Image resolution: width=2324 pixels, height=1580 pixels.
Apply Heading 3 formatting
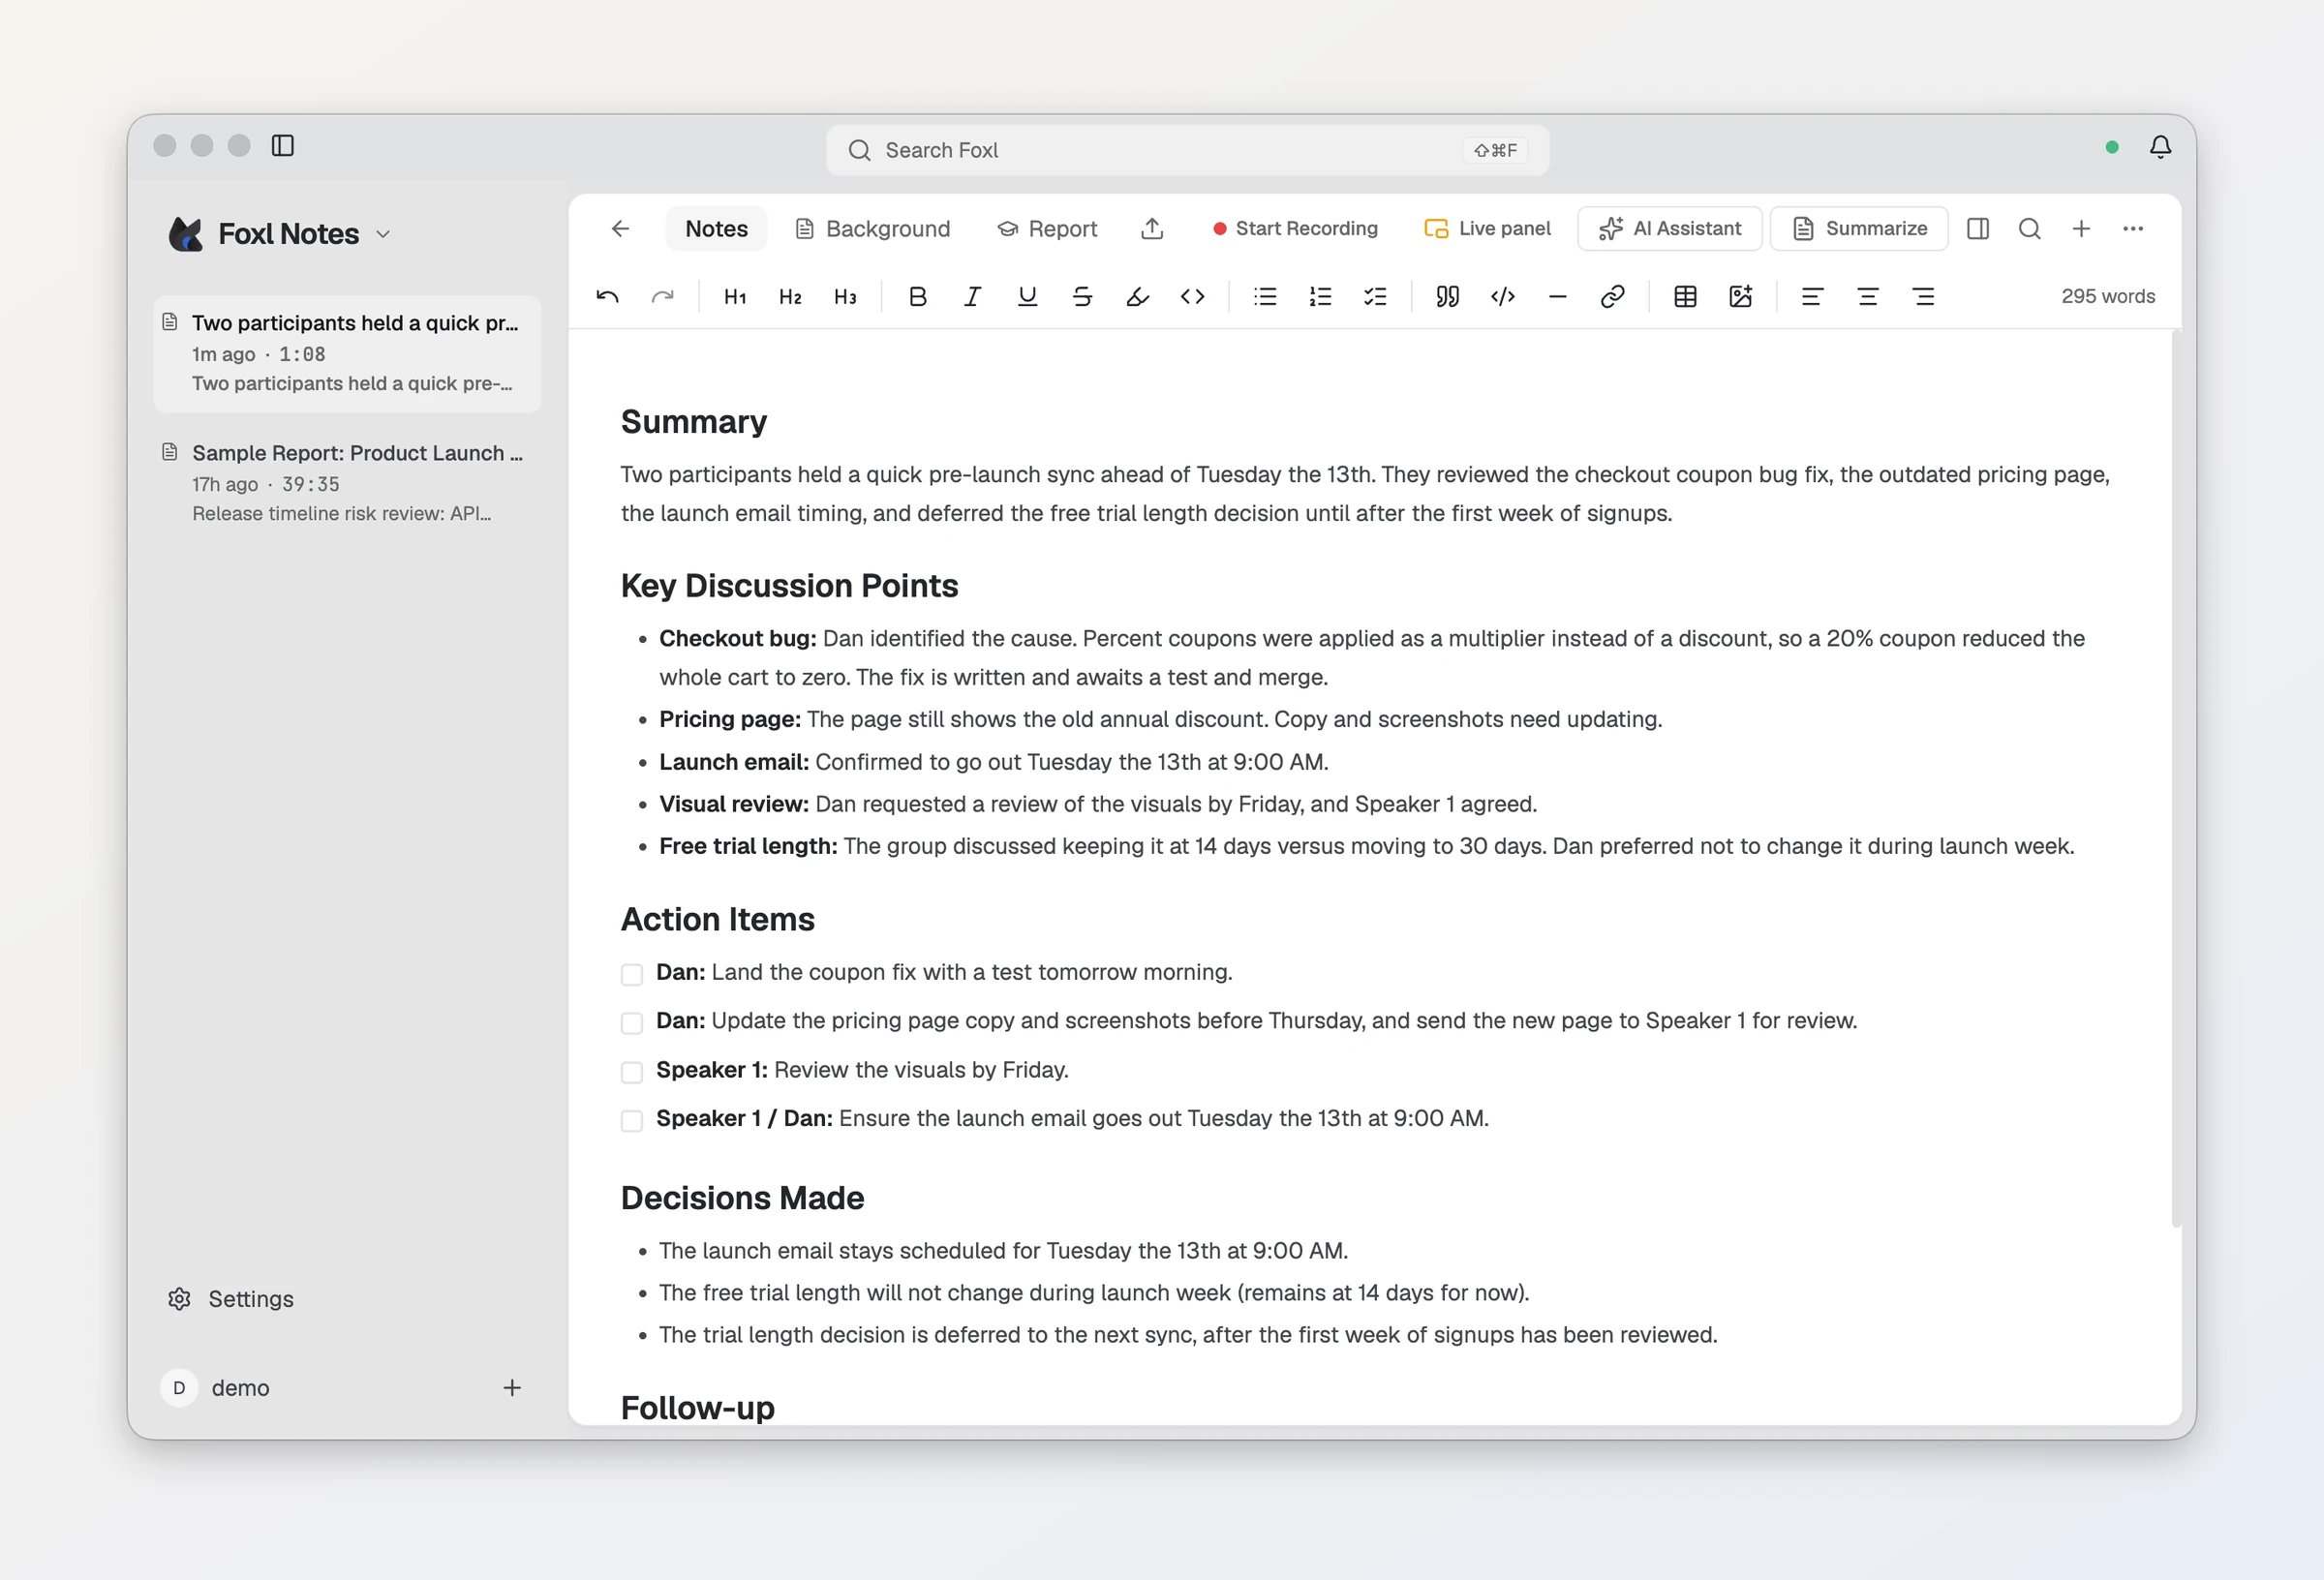[x=845, y=297]
